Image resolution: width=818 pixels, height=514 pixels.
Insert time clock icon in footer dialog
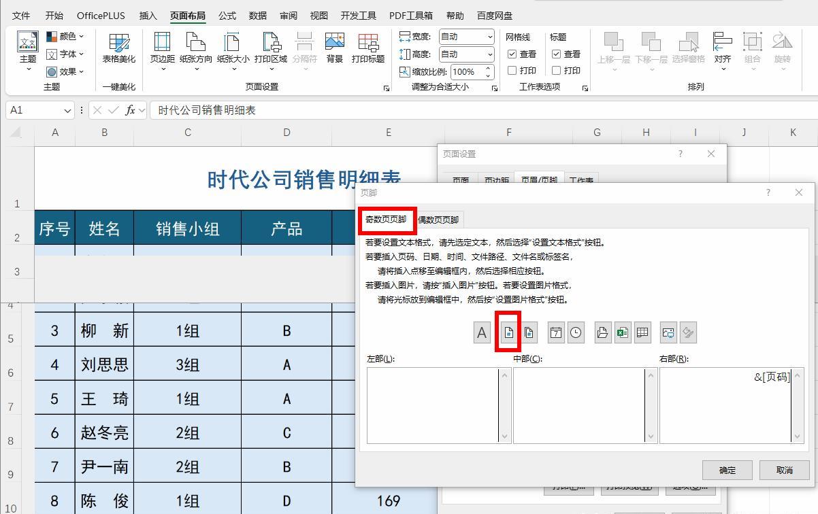576,332
